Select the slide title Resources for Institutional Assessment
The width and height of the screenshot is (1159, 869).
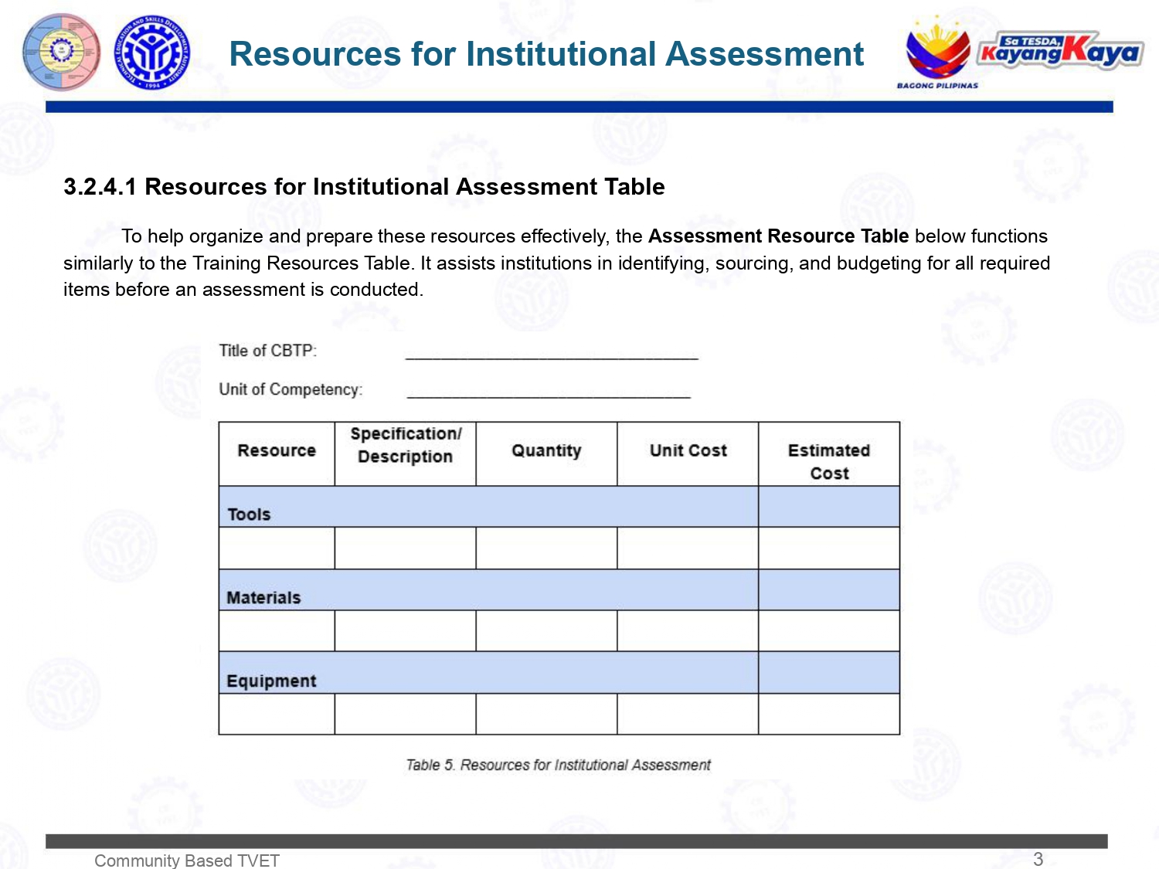coord(546,54)
